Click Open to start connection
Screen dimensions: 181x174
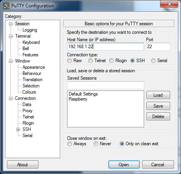click(x=124, y=165)
